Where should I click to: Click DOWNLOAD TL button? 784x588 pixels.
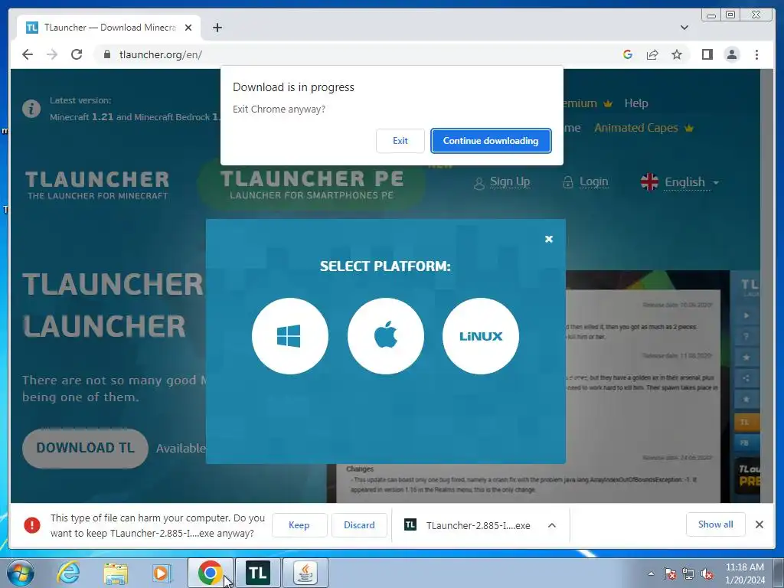click(x=85, y=448)
